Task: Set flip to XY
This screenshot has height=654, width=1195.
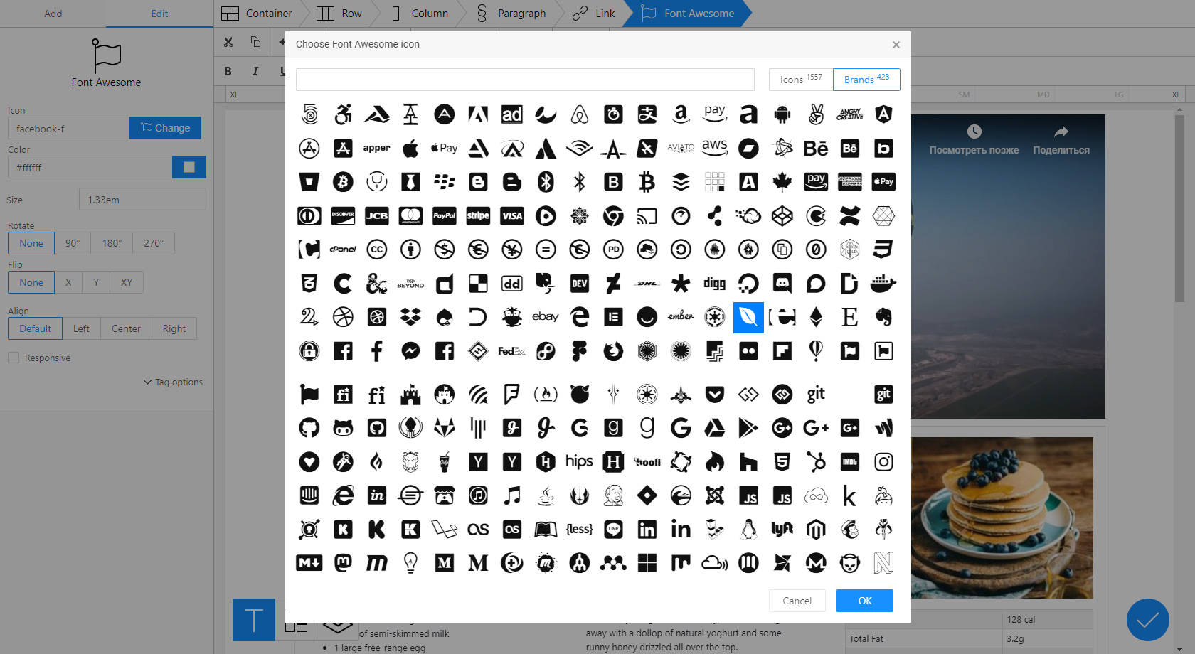Action: click(x=127, y=282)
